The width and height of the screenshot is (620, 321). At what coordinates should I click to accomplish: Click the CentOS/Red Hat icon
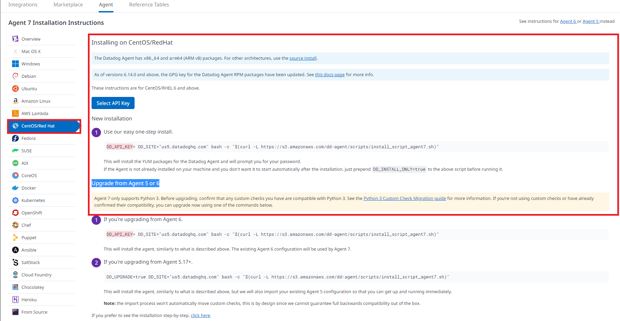pos(15,126)
